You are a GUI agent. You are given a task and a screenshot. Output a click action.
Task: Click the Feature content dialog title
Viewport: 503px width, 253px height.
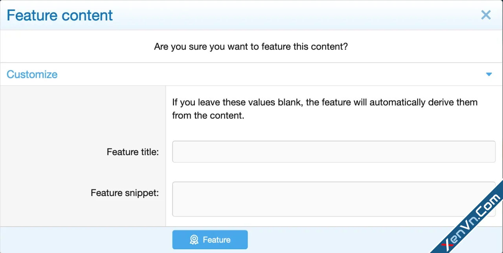59,15
